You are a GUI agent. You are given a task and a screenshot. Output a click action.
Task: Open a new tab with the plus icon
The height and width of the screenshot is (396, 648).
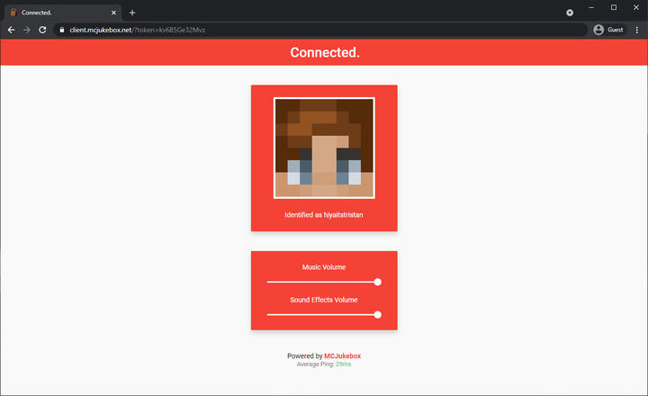[132, 13]
